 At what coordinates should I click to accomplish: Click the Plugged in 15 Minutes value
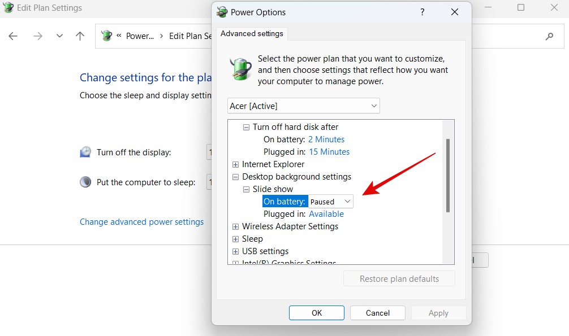[329, 152]
